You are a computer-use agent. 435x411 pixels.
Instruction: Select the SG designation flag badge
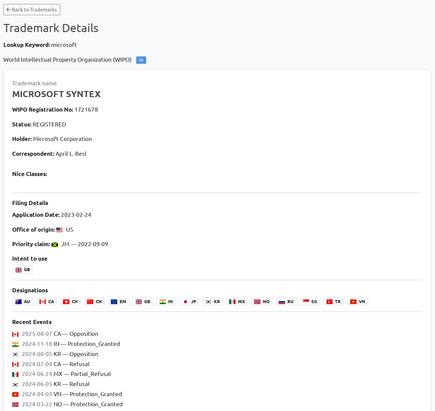[x=310, y=301]
